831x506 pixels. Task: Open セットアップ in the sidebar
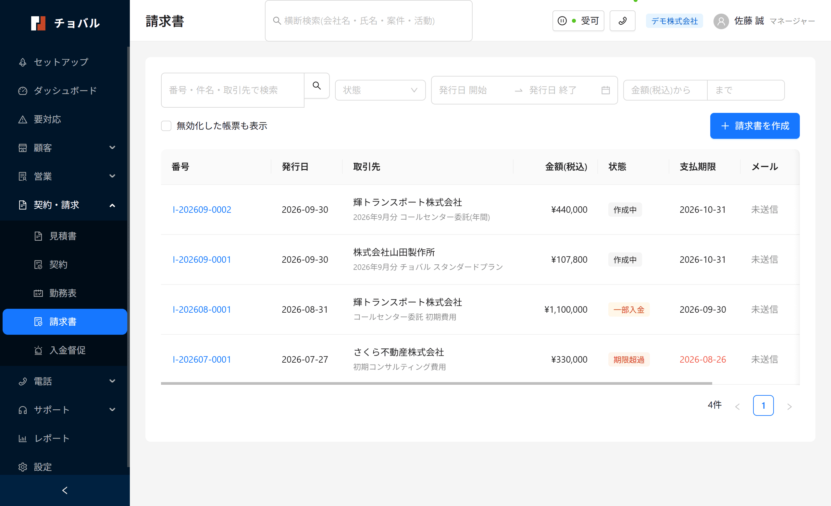pos(65,62)
